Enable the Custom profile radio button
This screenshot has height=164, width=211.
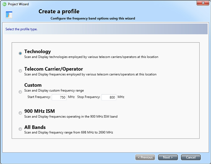[x=20, y=92]
